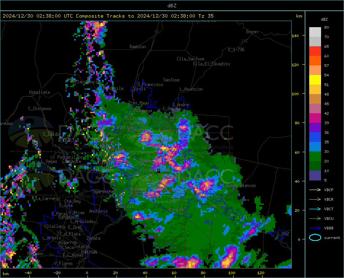
Task: Click the -20 tick on the horizontal axis
Action: [57, 273]
